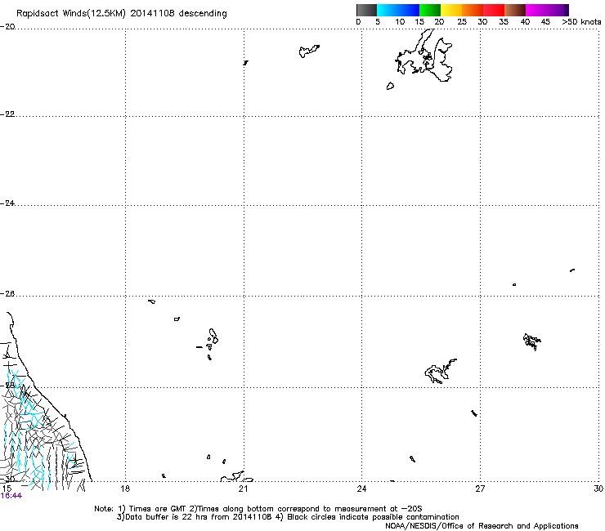Click the red 30-35 knots color band
This screenshot has width=605, height=531.
pos(494,10)
